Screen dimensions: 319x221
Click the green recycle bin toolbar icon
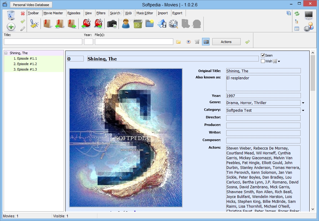[138, 24]
